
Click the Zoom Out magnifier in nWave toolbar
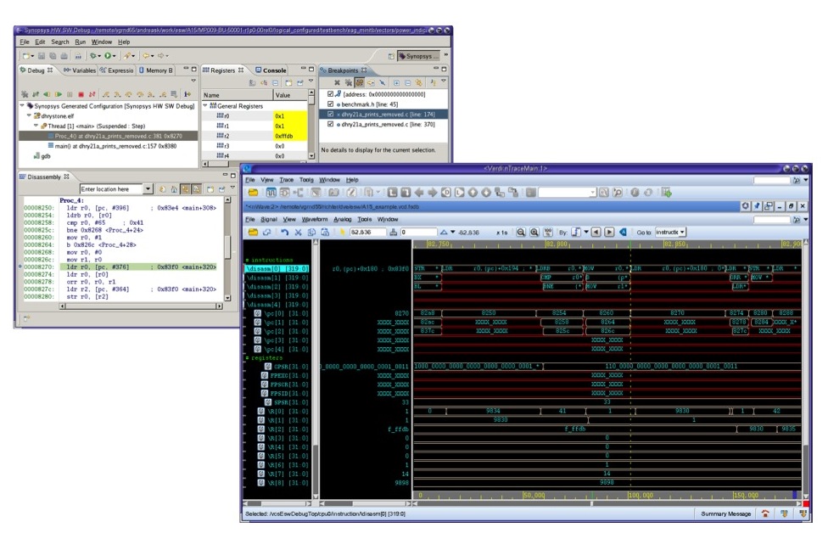click(x=521, y=232)
